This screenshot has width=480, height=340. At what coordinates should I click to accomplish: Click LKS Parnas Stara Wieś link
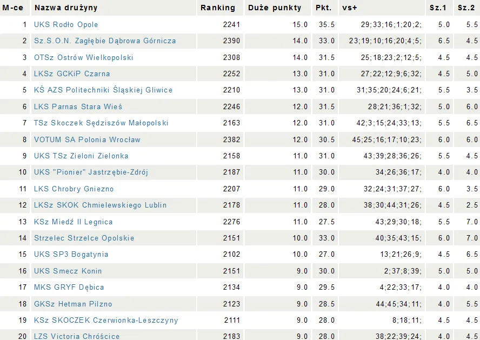78,106
